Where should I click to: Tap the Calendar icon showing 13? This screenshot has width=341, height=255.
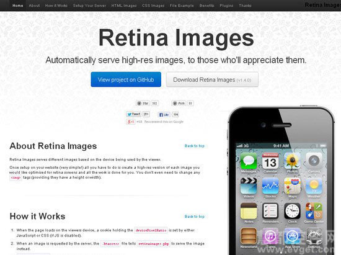(270, 161)
